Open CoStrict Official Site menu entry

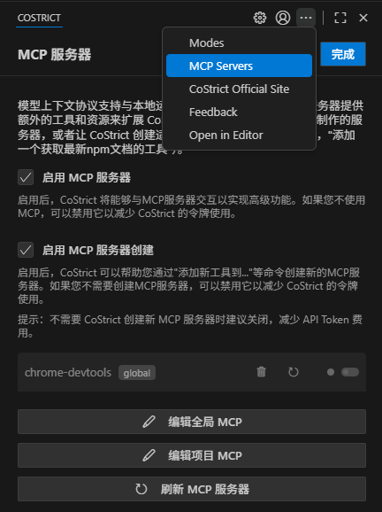click(x=239, y=89)
